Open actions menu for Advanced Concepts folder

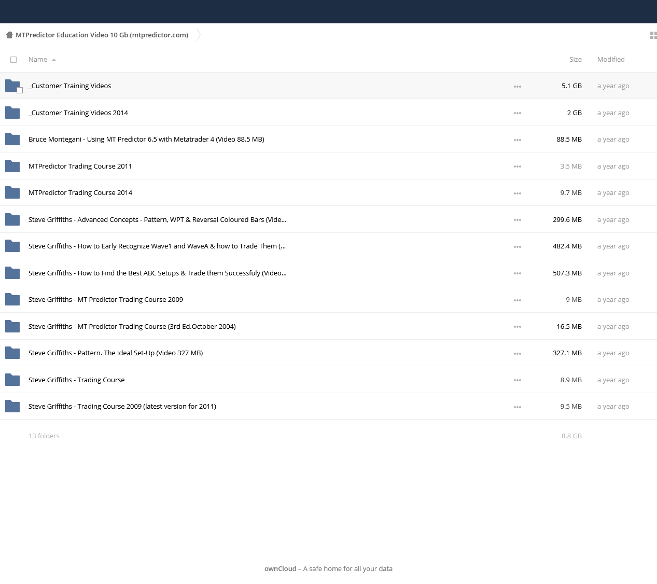[x=518, y=220]
